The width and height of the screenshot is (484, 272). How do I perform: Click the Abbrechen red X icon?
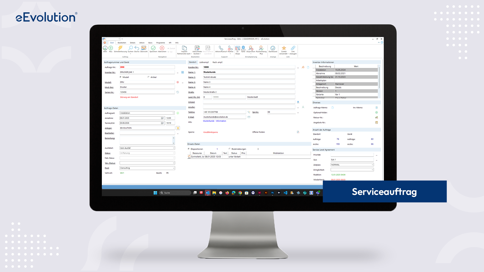coord(162,48)
